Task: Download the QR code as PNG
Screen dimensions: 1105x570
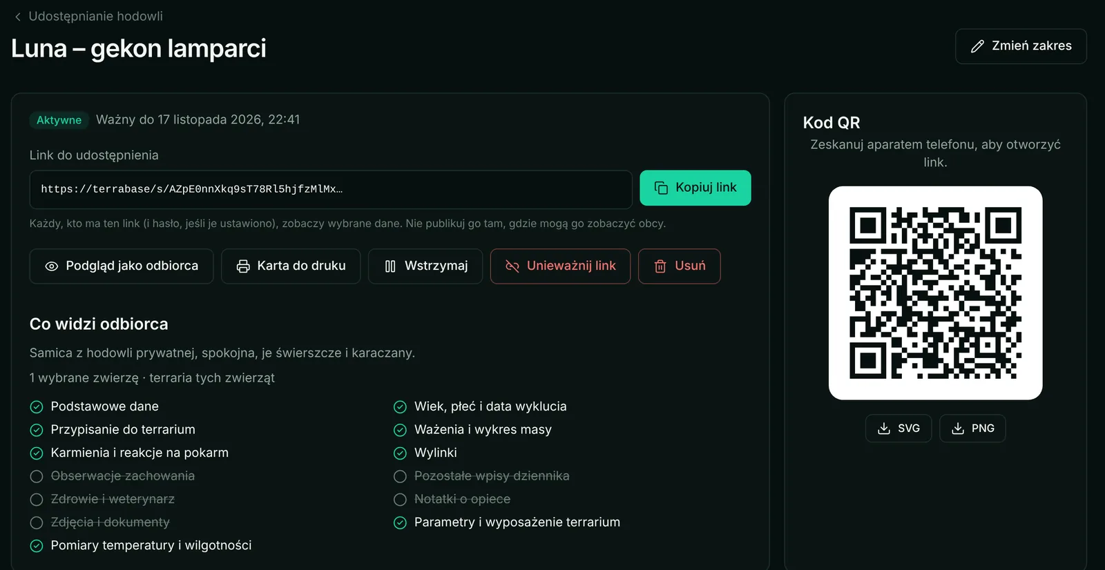Action: (972, 429)
